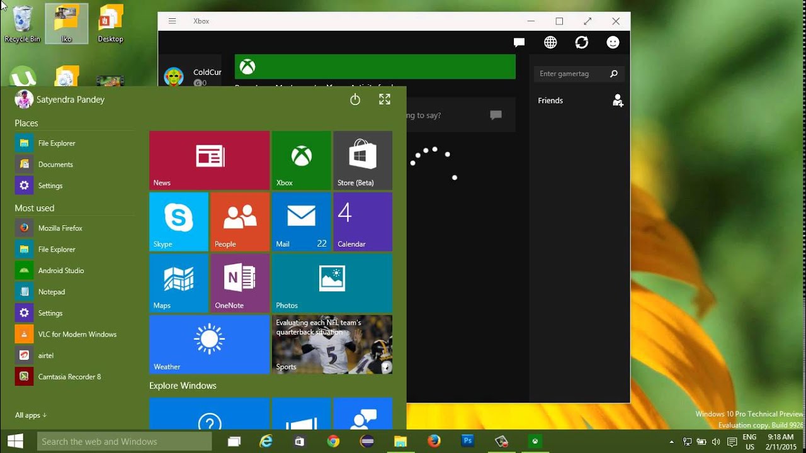806x453 pixels.
Task: Launch the Xbox tile in Start
Action: (x=301, y=160)
